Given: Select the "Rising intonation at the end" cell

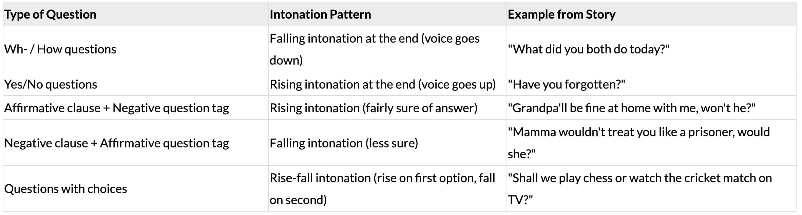Looking at the screenshot, I should [x=382, y=84].
